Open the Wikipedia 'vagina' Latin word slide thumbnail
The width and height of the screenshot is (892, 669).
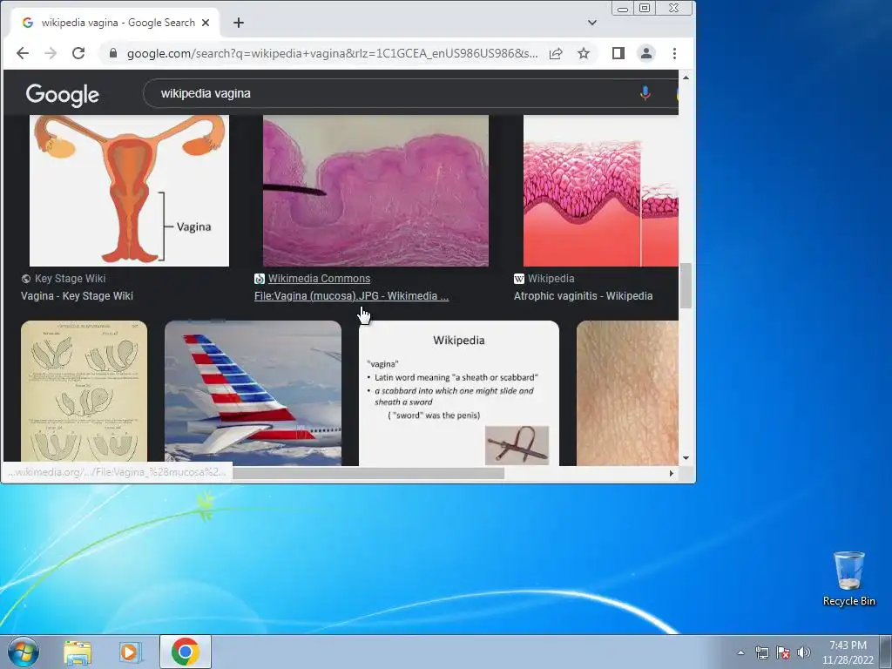(459, 393)
